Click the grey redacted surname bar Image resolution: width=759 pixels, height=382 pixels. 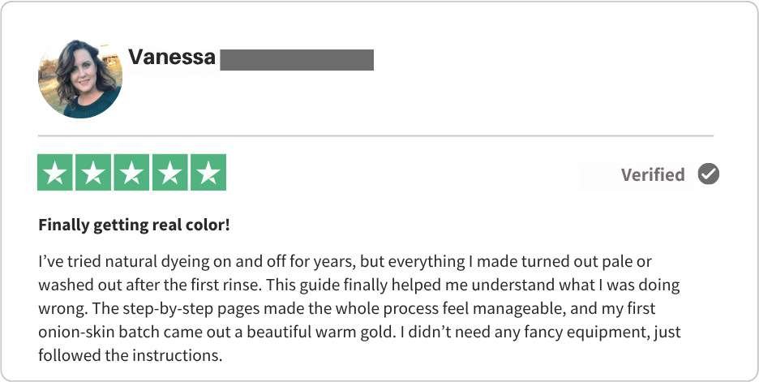click(297, 60)
